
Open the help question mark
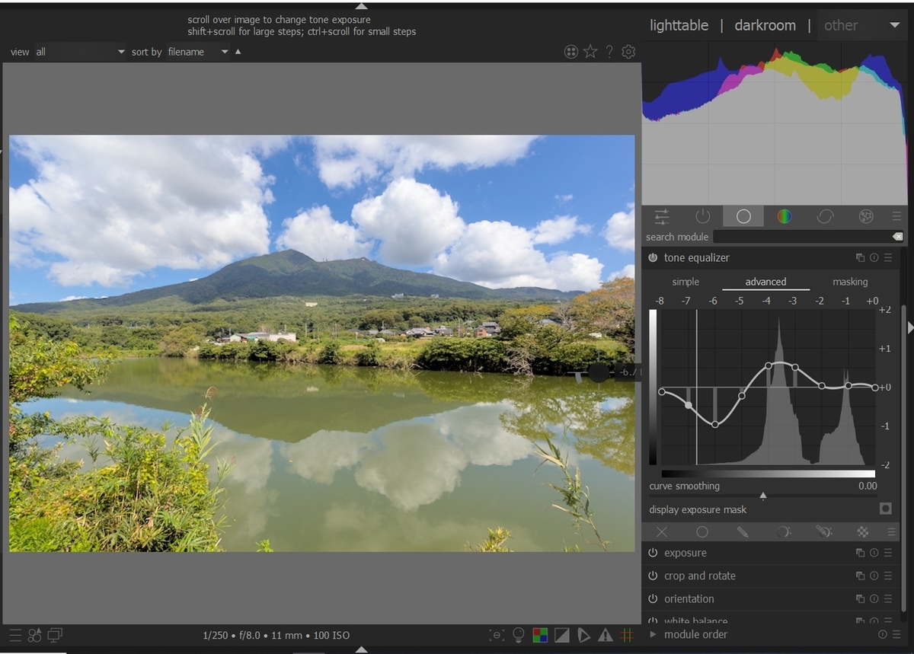tap(609, 52)
